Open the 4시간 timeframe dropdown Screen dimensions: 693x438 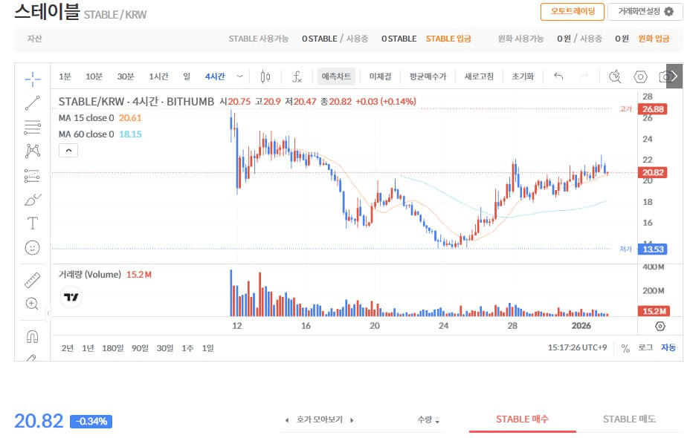(239, 76)
